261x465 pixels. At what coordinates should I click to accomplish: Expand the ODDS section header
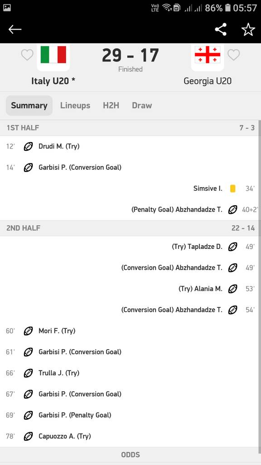click(130, 455)
